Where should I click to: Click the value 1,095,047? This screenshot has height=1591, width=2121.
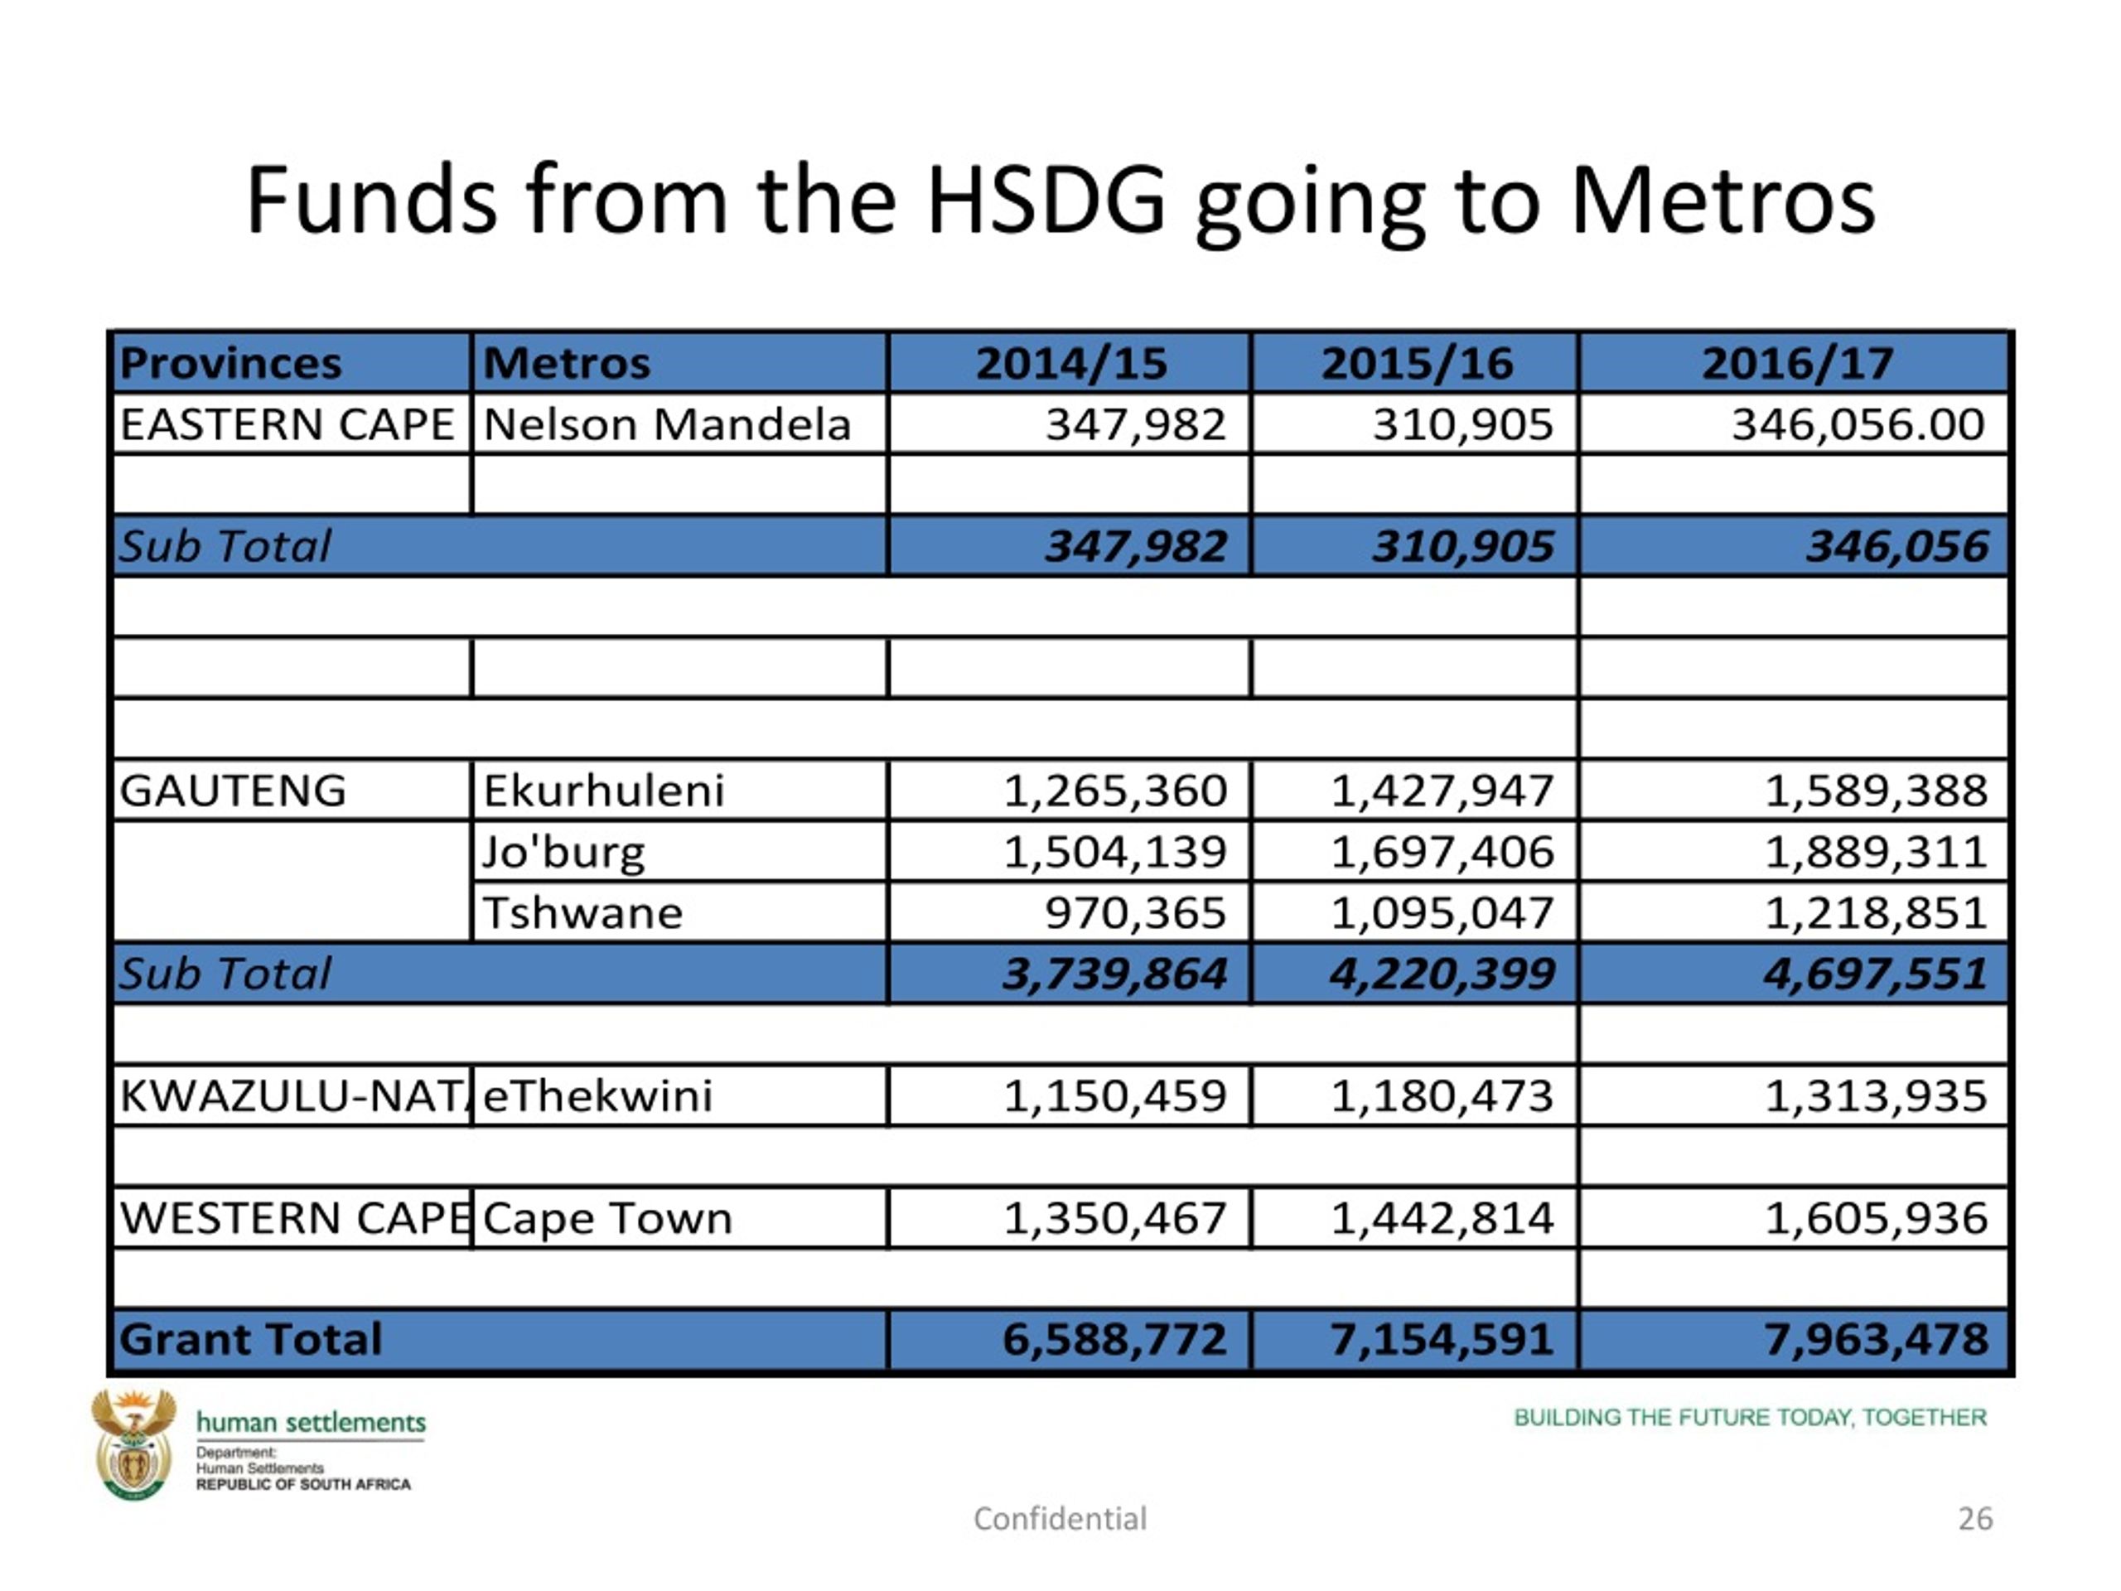click(x=1441, y=912)
